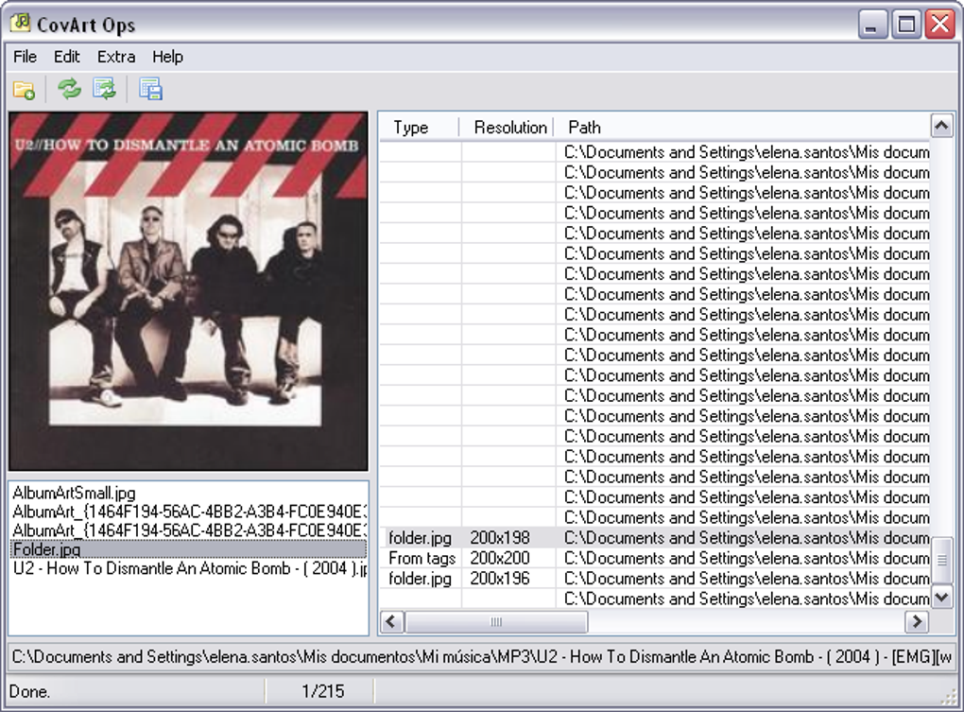The image size is (964, 712).
Task: Select the U2 - How To Dismantle file entry
Action: (189, 568)
